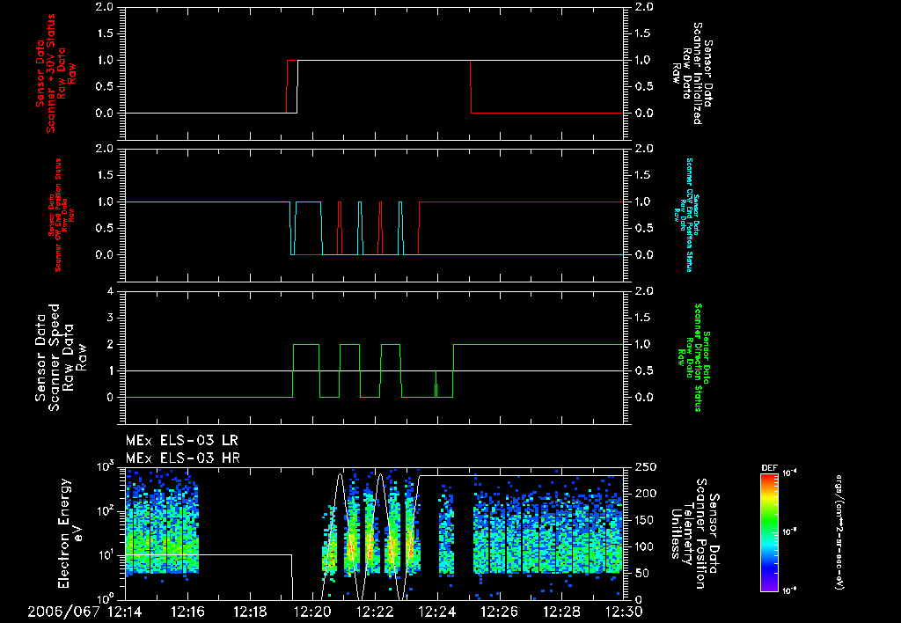The height and width of the screenshot is (623, 901).
Task: Select the 'Electron Energy eV' axis title
Action: click(70, 533)
